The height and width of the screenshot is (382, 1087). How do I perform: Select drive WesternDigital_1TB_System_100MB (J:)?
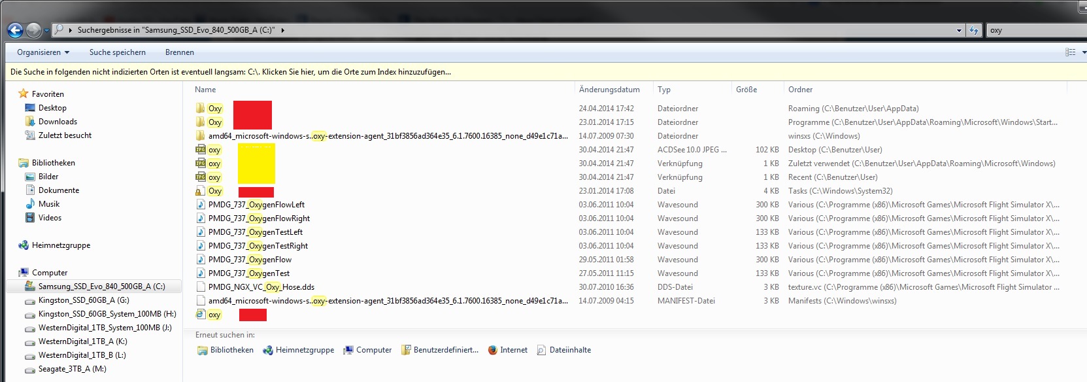(x=105, y=328)
